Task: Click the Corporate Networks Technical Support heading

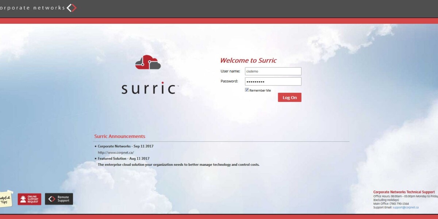Action: pos(404,192)
